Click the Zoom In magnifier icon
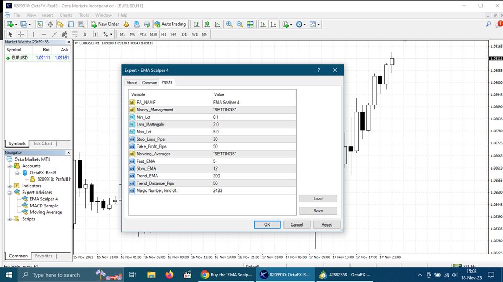Viewport: 503px width, 282px height. (x=229, y=24)
